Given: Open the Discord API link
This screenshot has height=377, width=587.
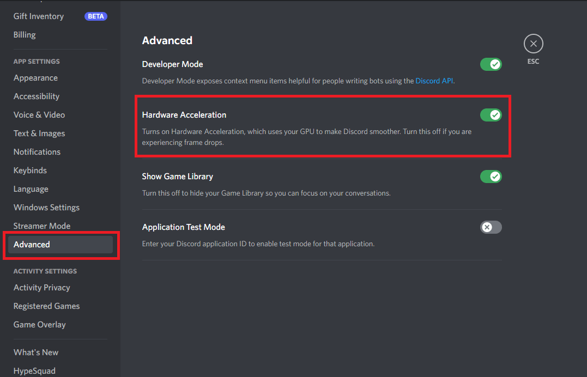Looking at the screenshot, I should pyautogui.click(x=434, y=81).
